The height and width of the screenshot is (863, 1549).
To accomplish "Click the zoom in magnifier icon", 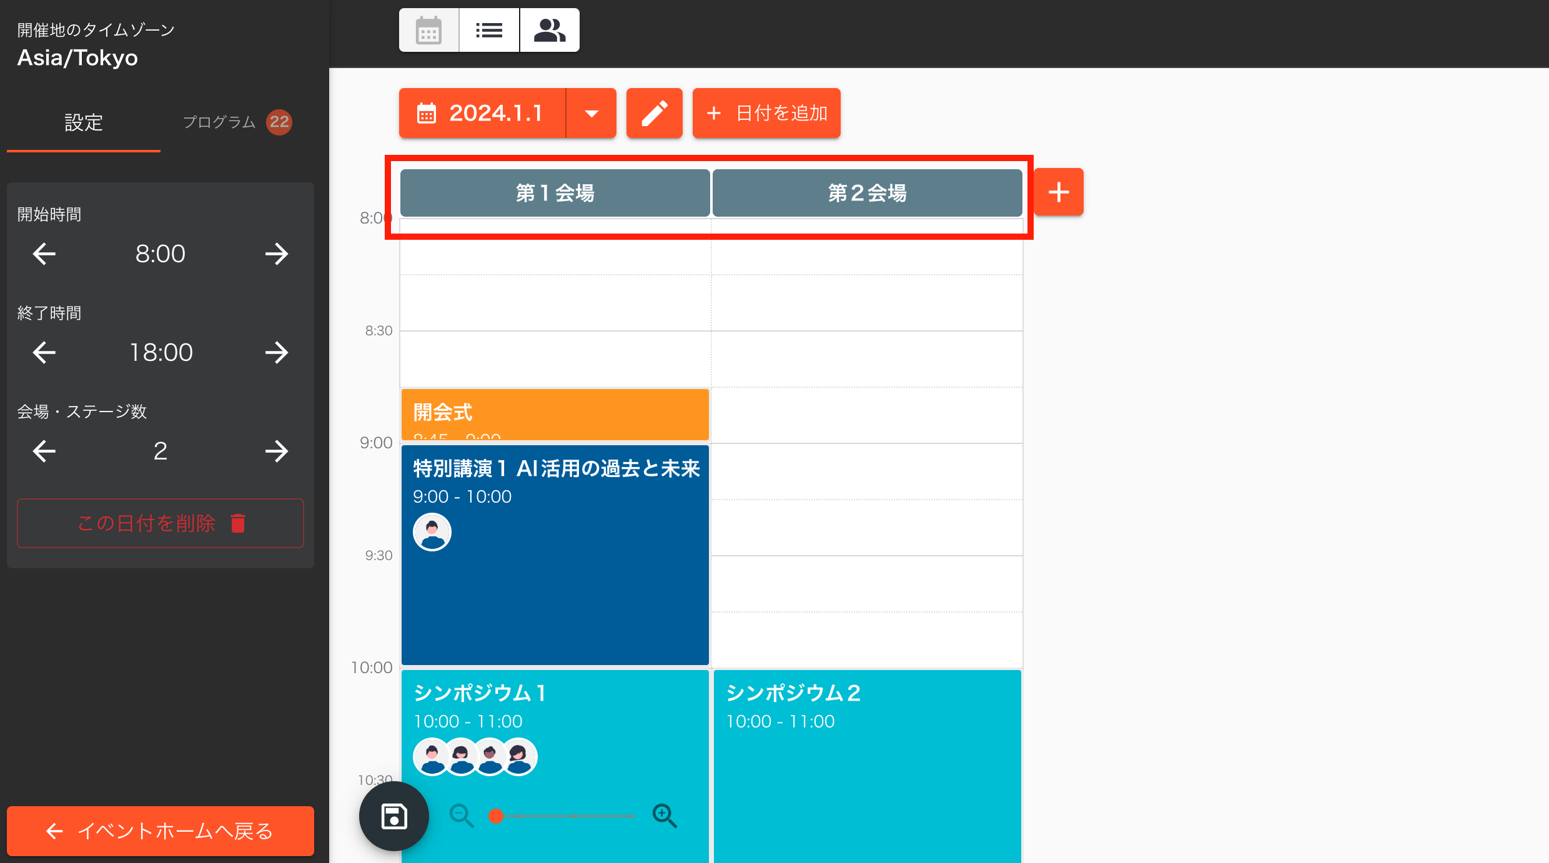I will click(x=664, y=816).
